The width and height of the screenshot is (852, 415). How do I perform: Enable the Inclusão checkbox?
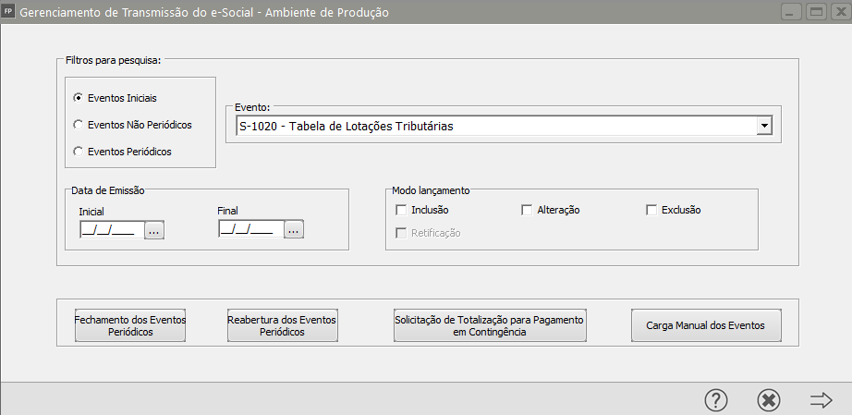(x=401, y=210)
